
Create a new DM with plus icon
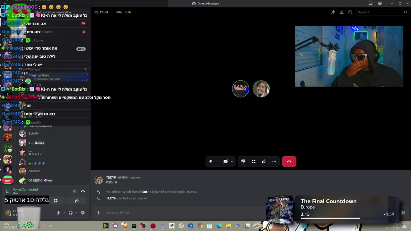click(85, 69)
